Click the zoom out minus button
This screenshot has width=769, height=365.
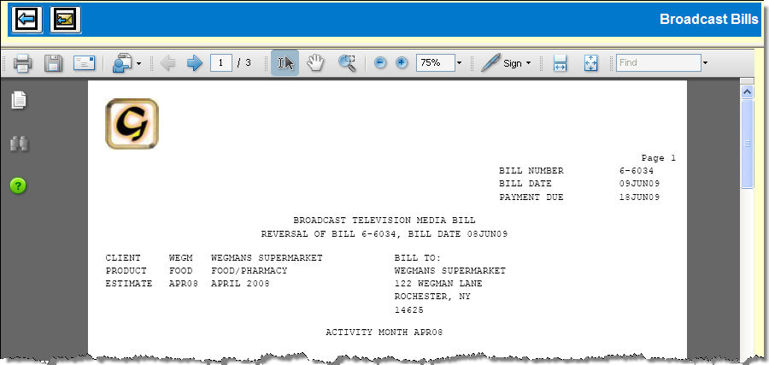[380, 63]
